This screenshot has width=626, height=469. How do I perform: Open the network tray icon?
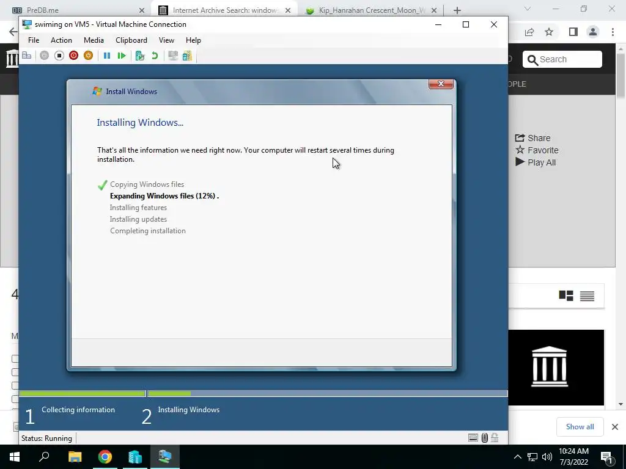click(x=532, y=457)
